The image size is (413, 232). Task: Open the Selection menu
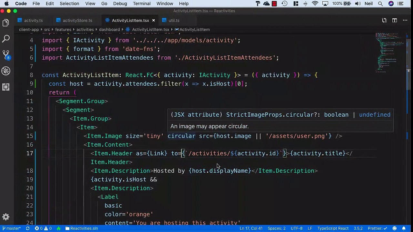tap(69, 4)
